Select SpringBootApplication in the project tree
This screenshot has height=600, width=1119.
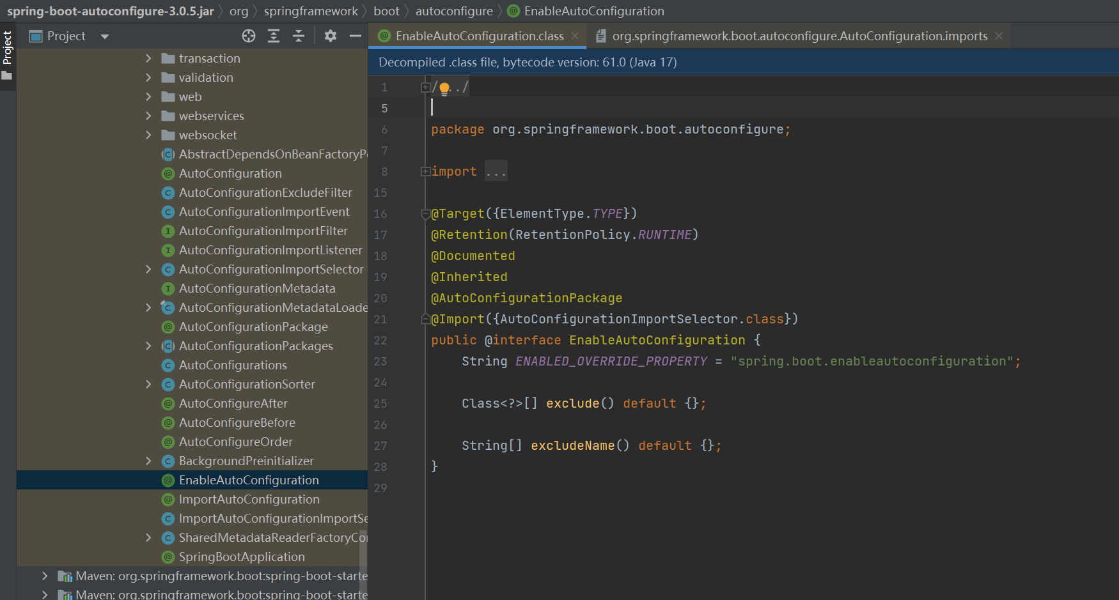(241, 557)
